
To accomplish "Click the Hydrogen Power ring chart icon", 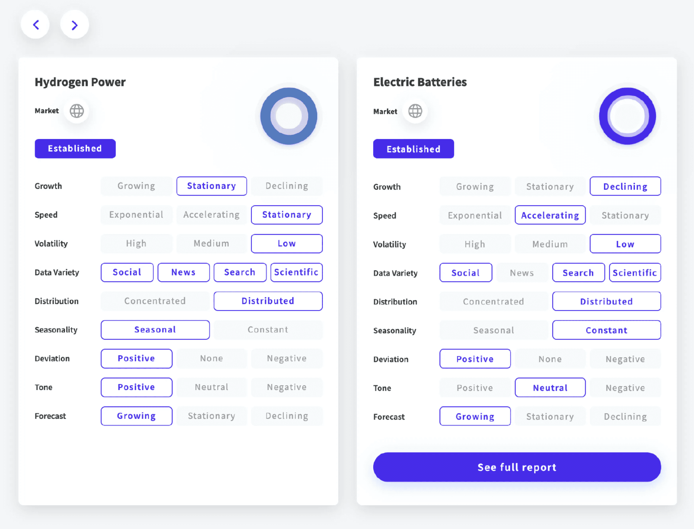I will pyautogui.click(x=289, y=116).
